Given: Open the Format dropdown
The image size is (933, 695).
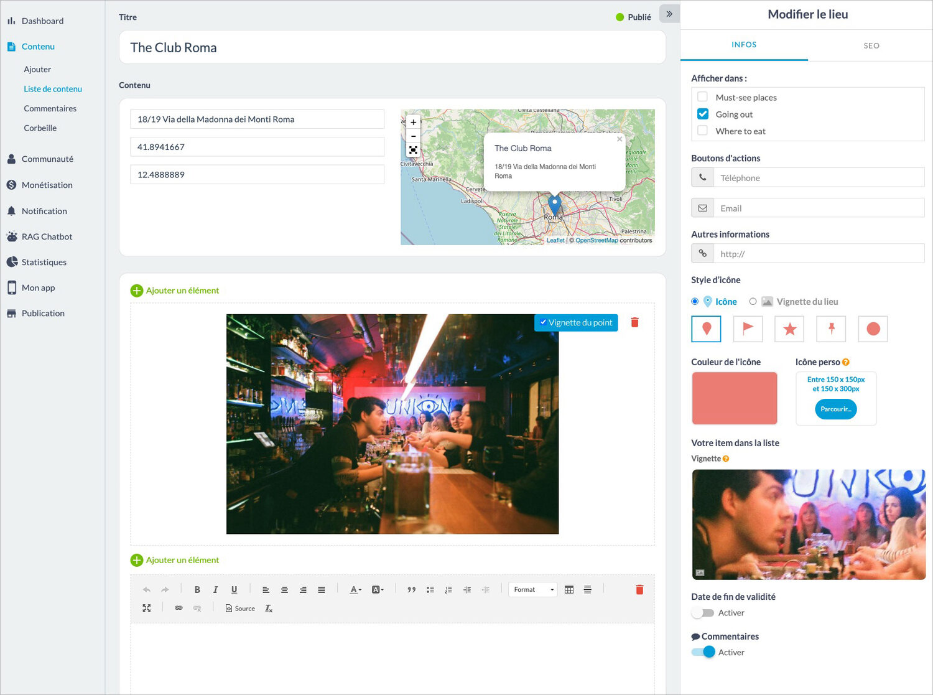Looking at the screenshot, I should coord(533,590).
